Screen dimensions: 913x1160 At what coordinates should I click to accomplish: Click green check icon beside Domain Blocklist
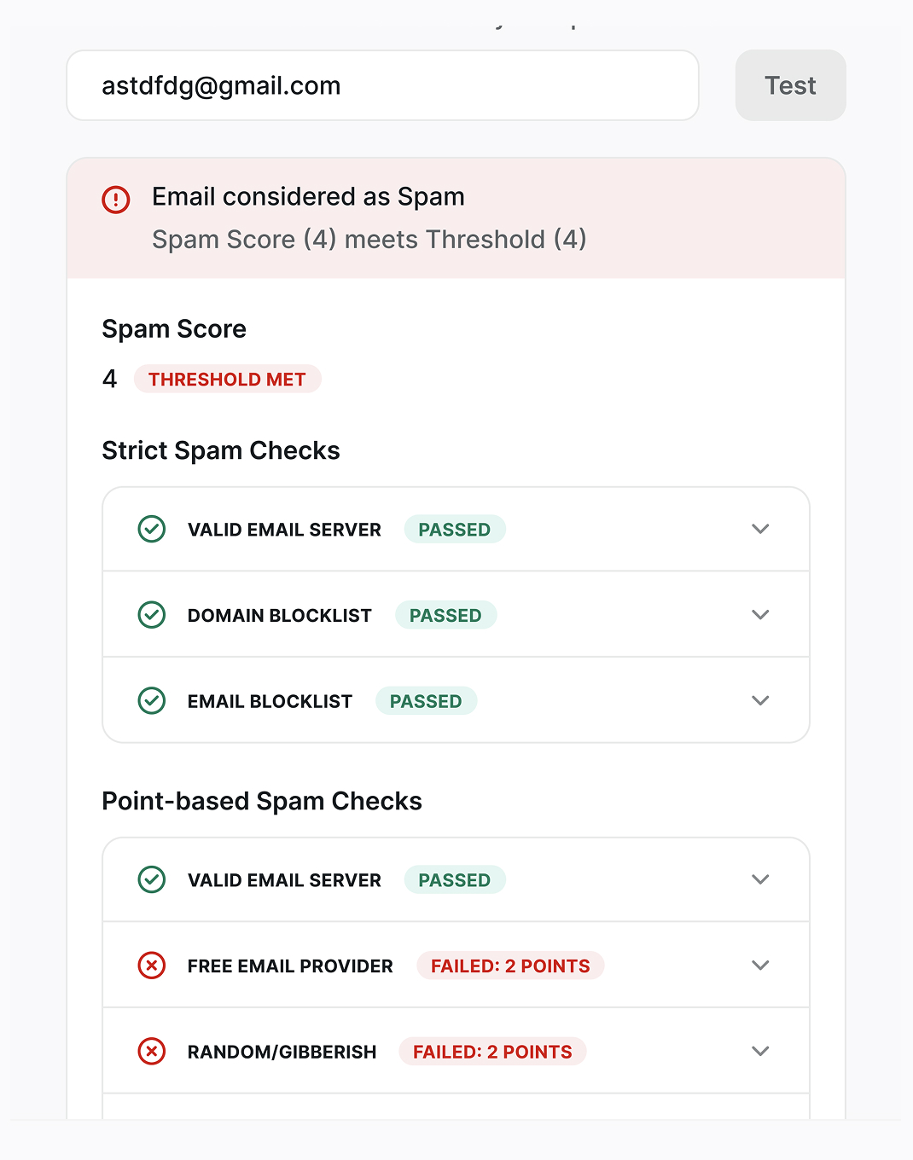pos(152,615)
